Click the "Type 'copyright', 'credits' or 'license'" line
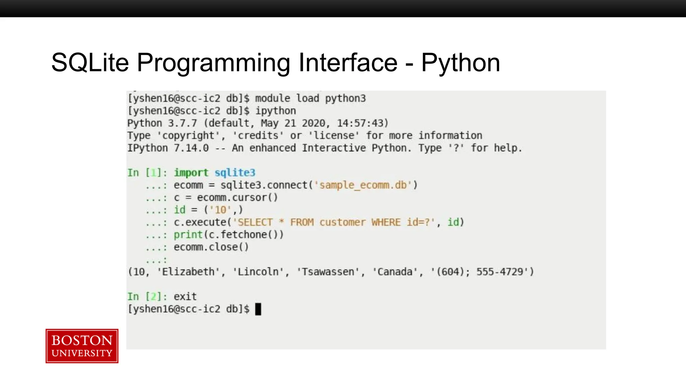 click(305, 136)
